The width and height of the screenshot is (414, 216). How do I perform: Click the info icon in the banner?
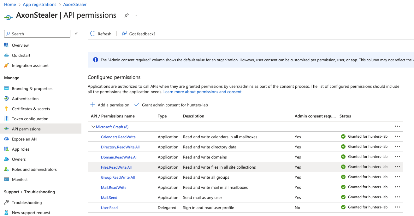tap(95, 60)
